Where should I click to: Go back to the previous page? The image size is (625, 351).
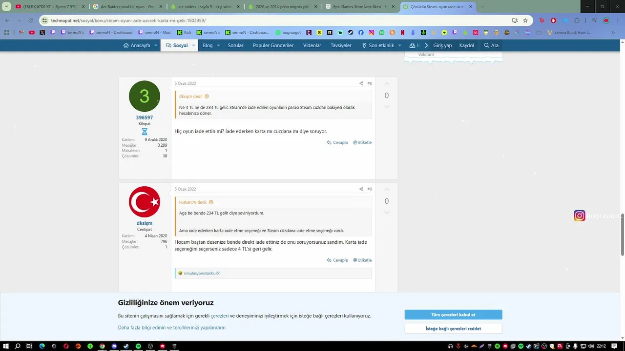pyautogui.click(x=7, y=20)
